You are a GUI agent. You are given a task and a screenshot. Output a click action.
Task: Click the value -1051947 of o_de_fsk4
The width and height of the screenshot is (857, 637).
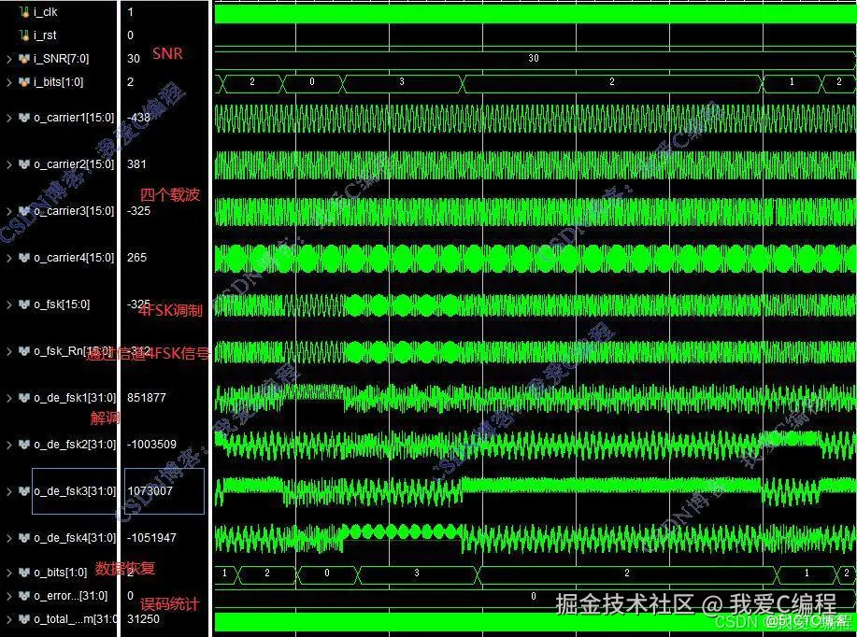click(151, 538)
